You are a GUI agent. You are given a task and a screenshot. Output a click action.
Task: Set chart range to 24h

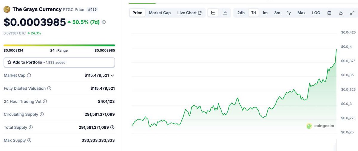click(241, 13)
